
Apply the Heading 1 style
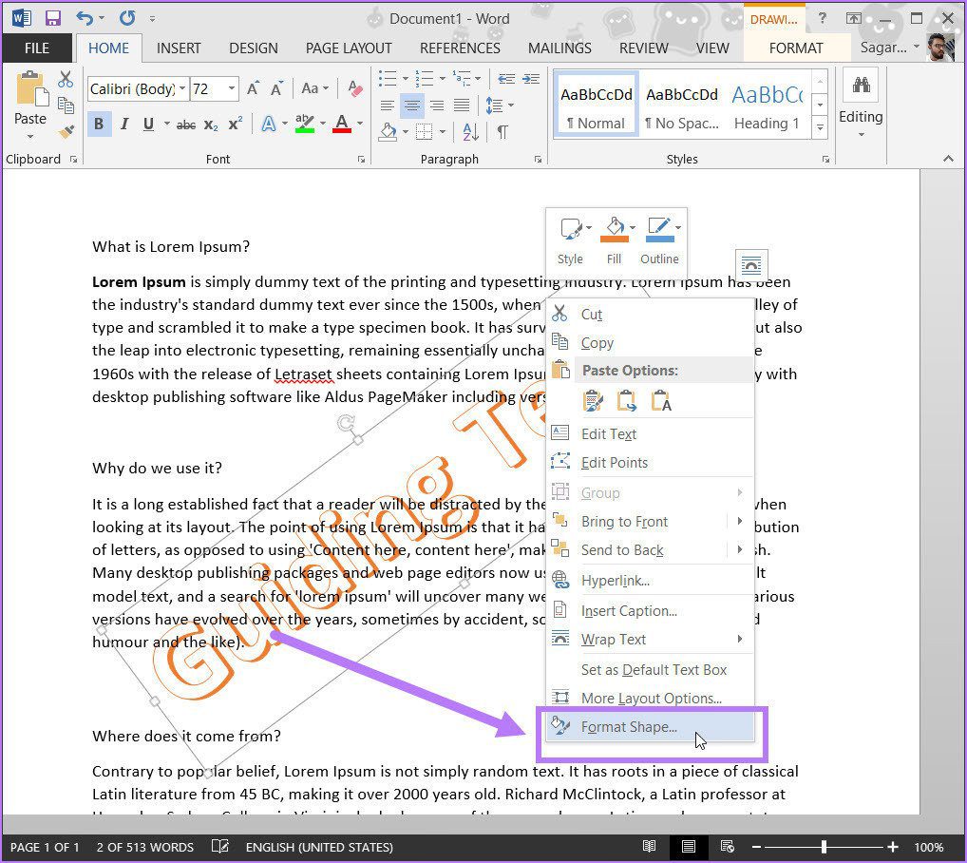click(767, 106)
